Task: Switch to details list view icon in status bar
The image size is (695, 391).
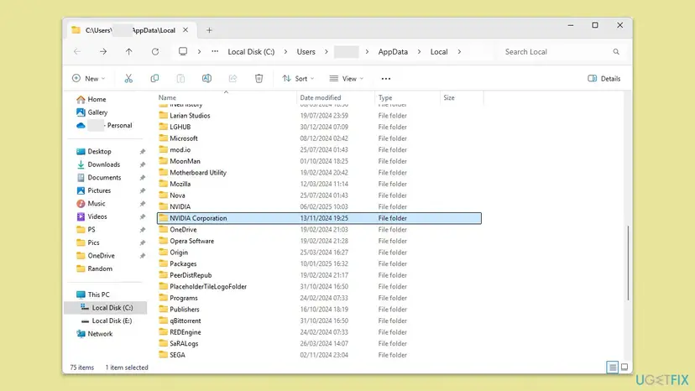Action: point(612,367)
